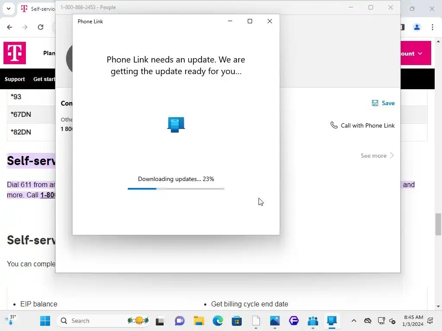Viewport: 442px width, 331px height.
Task: Click the save disk icon beside Save
Action: coord(375,103)
